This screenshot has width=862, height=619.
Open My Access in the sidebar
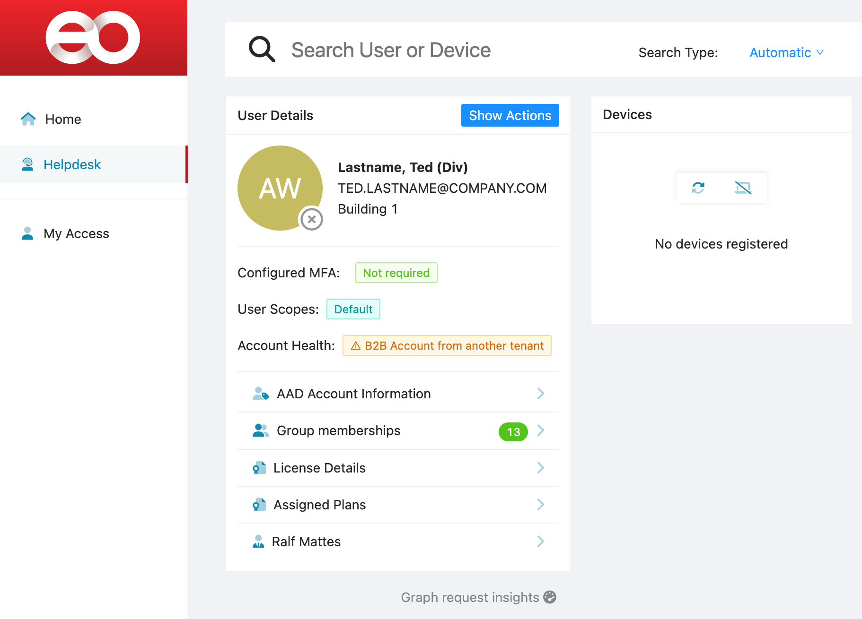click(76, 233)
